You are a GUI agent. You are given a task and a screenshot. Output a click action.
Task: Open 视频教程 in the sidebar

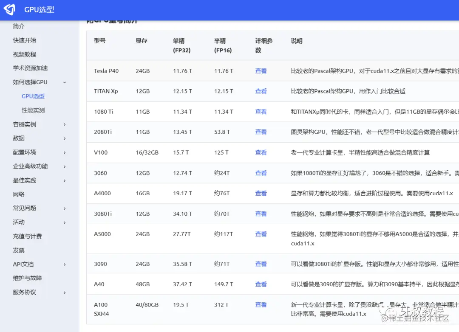(25, 54)
